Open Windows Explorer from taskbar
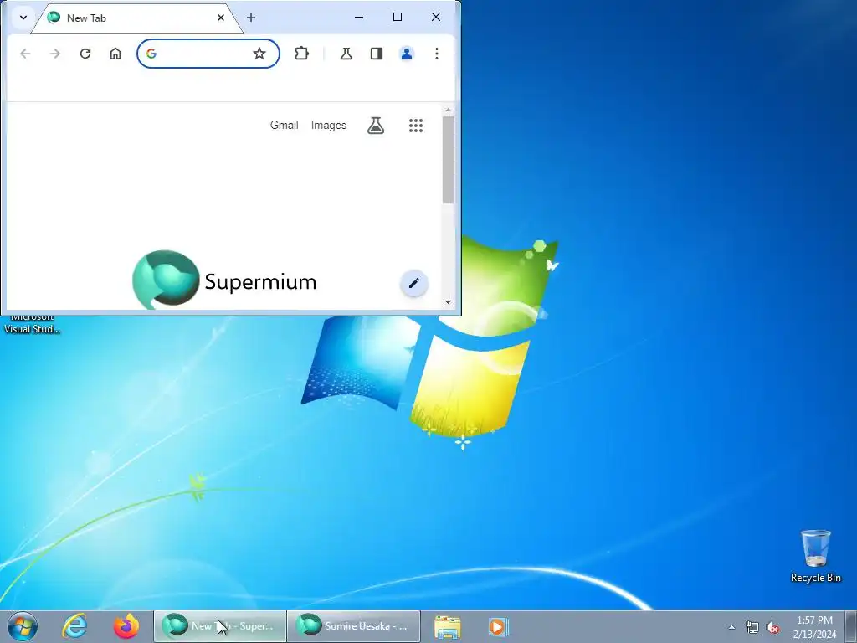 click(x=448, y=626)
